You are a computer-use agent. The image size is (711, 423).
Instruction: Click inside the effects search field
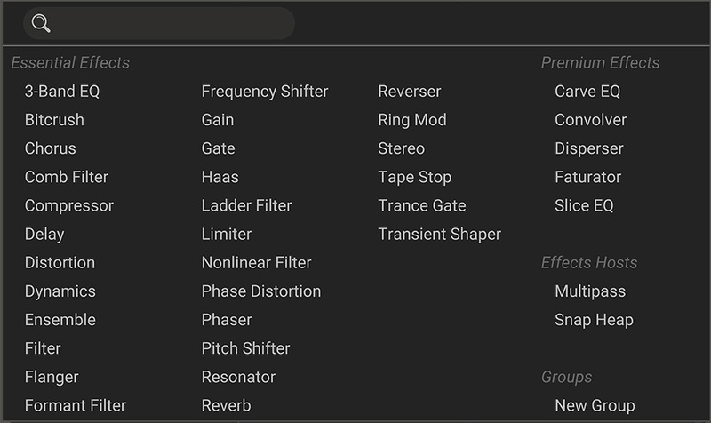(x=169, y=23)
